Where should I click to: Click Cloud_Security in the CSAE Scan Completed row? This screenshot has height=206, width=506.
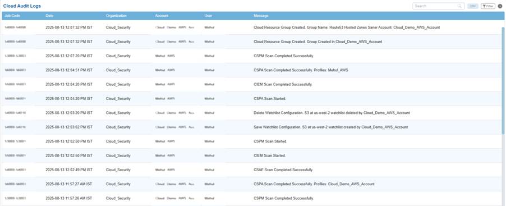(118, 170)
